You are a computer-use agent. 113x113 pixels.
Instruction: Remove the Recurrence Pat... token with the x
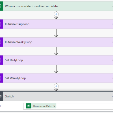coord(54,106)
